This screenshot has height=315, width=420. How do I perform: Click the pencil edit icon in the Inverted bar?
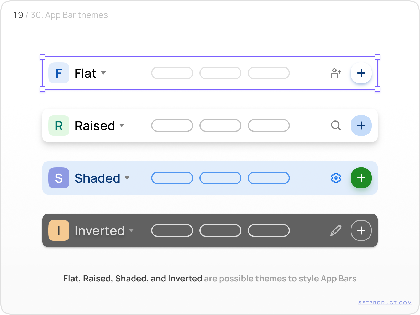[336, 230]
